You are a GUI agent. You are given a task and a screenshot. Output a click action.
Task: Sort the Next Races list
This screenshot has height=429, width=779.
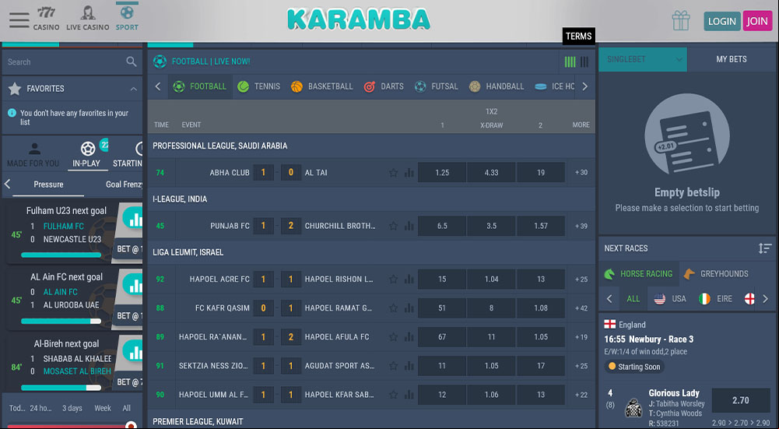tap(764, 248)
